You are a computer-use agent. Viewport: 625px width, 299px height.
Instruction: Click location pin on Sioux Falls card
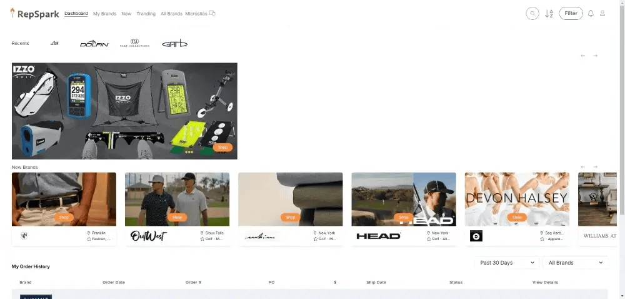[202, 233]
